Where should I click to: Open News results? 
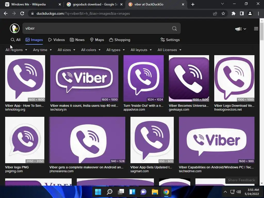coord(77,40)
